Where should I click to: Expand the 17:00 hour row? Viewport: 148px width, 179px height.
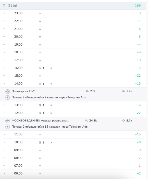pyautogui.click(x=4, y=60)
